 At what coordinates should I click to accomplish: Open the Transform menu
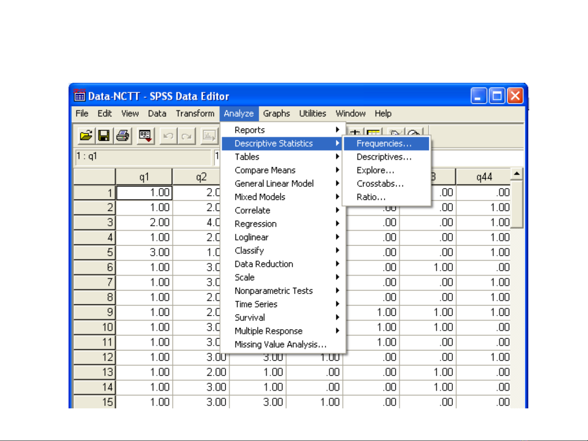[x=195, y=113]
